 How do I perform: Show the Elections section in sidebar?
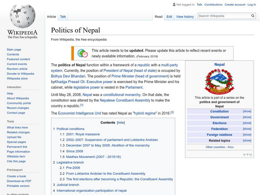tap(247, 123)
